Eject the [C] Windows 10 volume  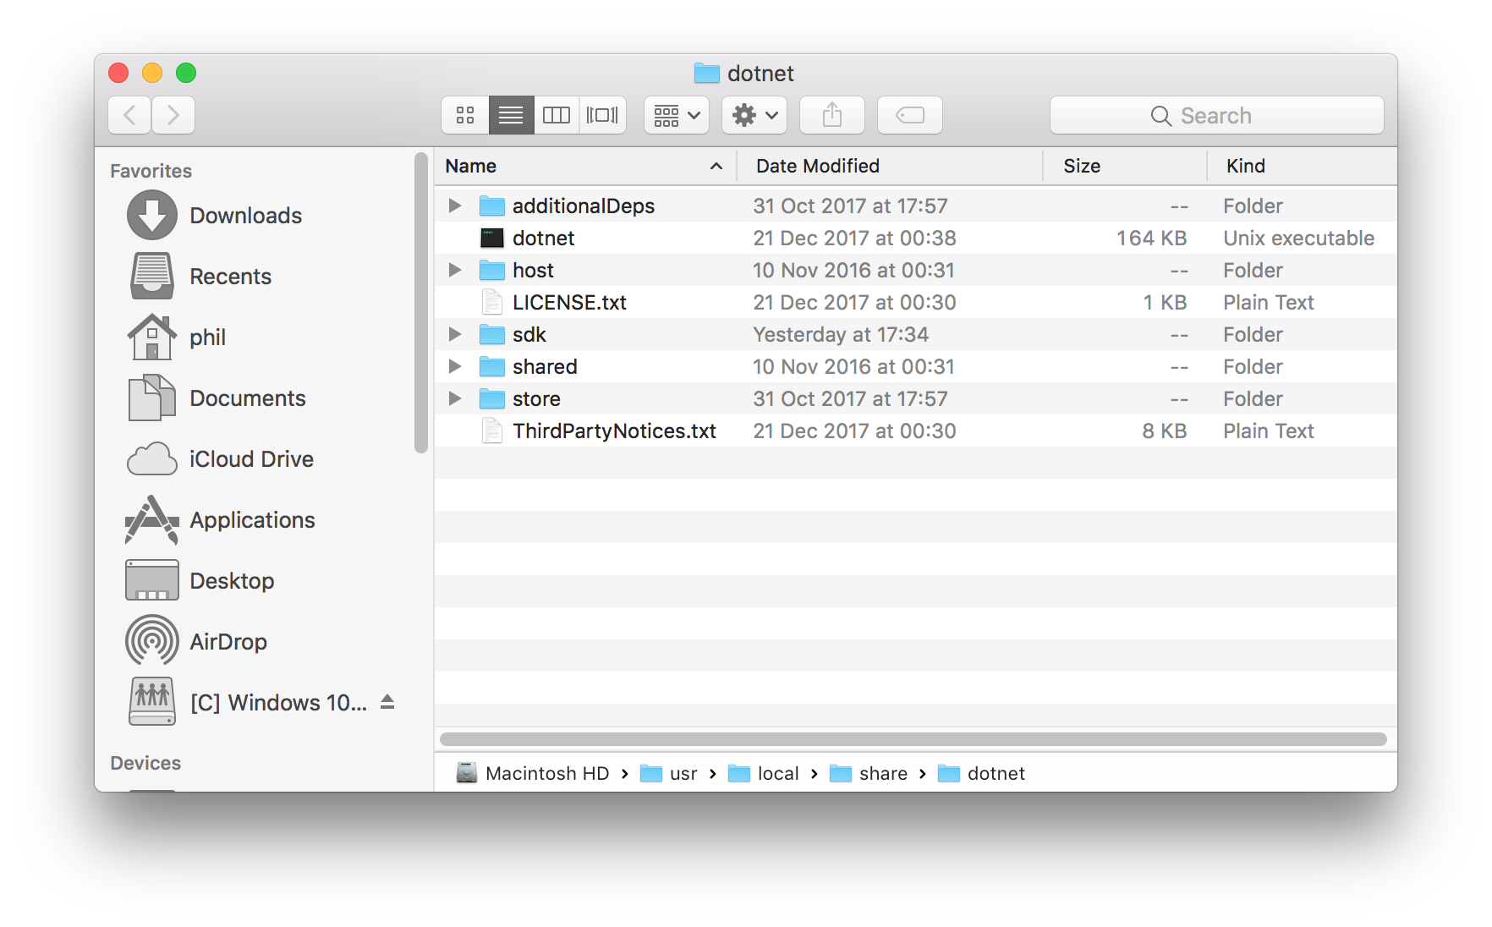[x=387, y=702]
